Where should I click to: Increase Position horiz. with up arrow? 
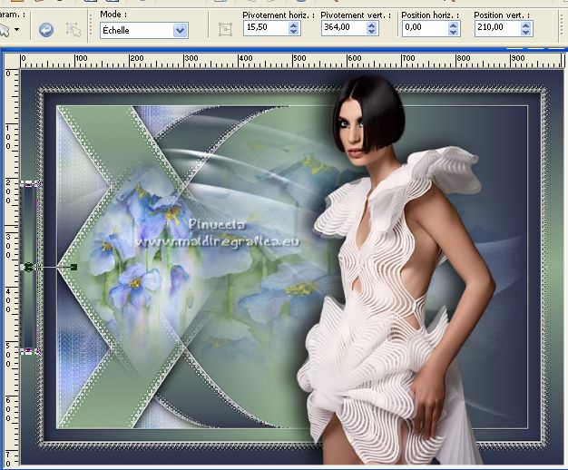pyautogui.click(x=453, y=24)
